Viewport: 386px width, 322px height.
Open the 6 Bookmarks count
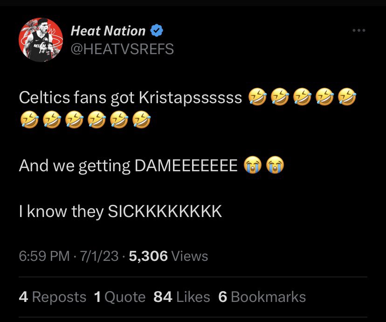click(x=262, y=297)
